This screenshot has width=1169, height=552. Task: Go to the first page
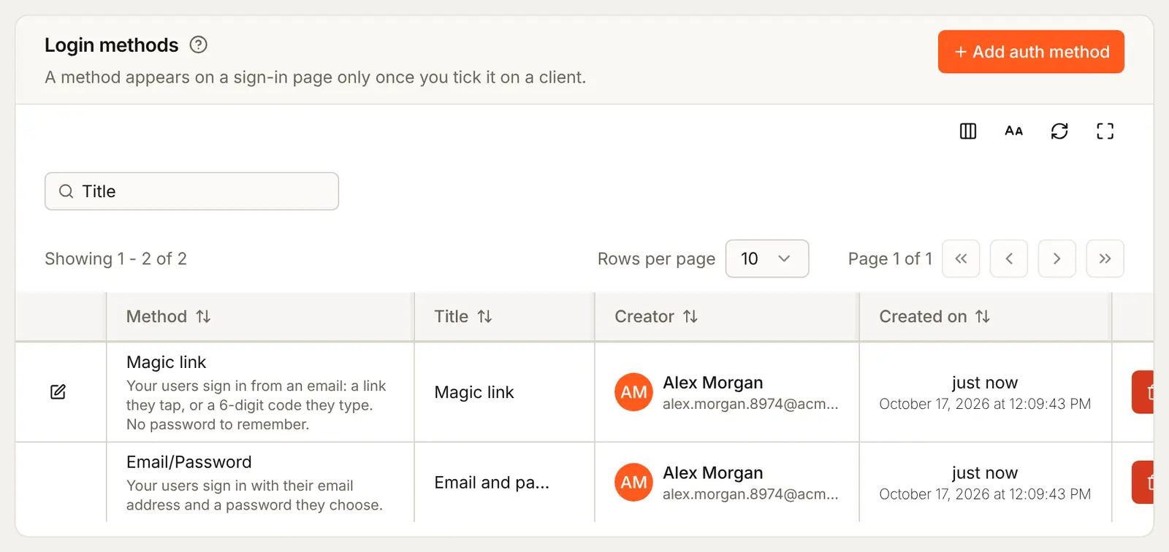pos(961,258)
